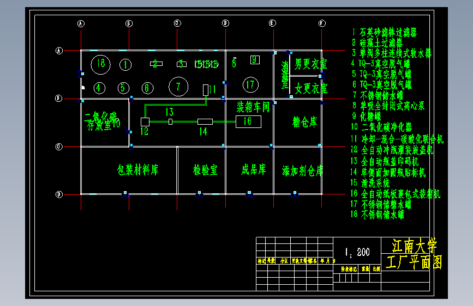Click legend entry 14 单侧面加圆瓶贴标机
This screenshot has height=306, width=473.
388,173
